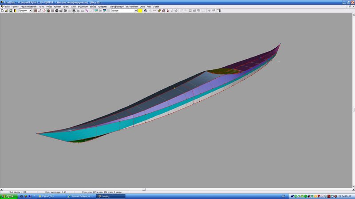Screen dimensions: 355x199
Task: Open the Help menu
Action: click(x=149, y=7)
